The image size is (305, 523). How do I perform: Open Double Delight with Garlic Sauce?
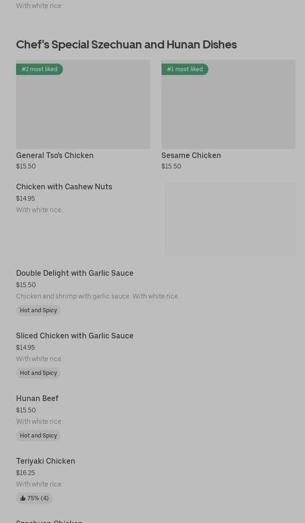click(75, 273)
